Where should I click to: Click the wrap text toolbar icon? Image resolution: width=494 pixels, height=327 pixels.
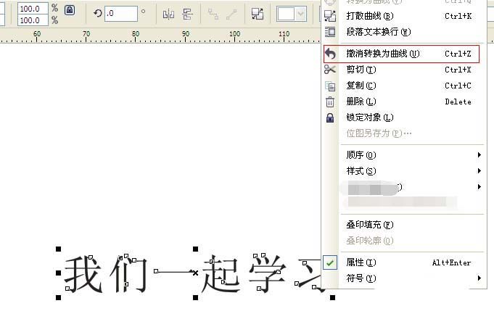[x=258, y=14]
